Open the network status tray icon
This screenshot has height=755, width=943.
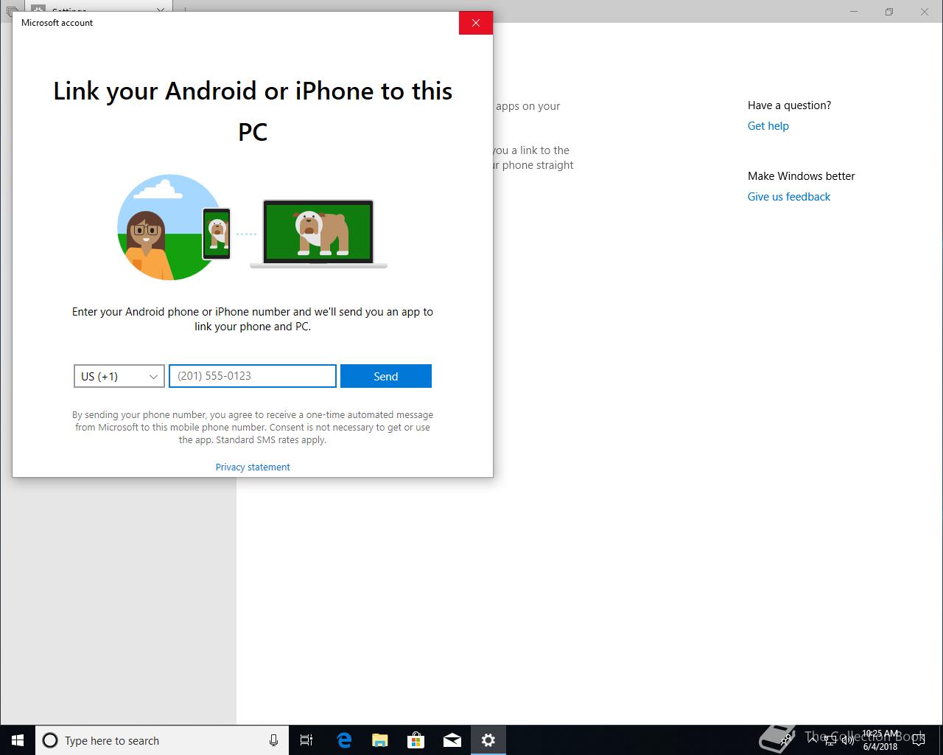point(830,740)
